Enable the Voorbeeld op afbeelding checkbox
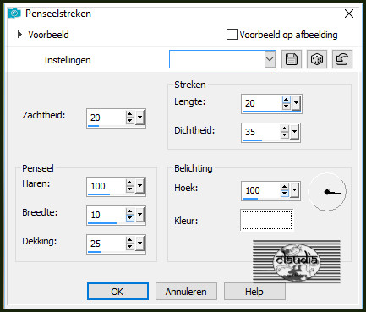366x312 pixels. point(232,35)
